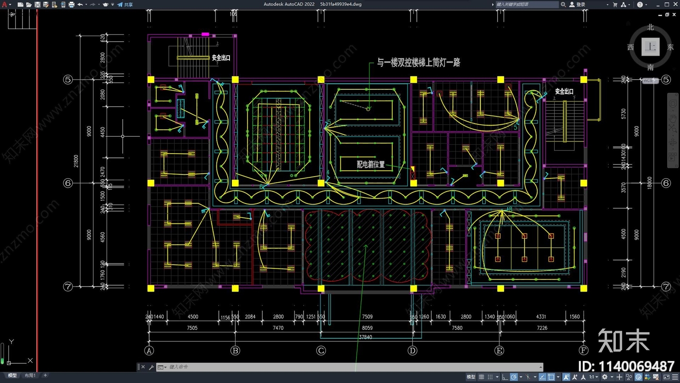Add a new layout with the plus tab

45,375
